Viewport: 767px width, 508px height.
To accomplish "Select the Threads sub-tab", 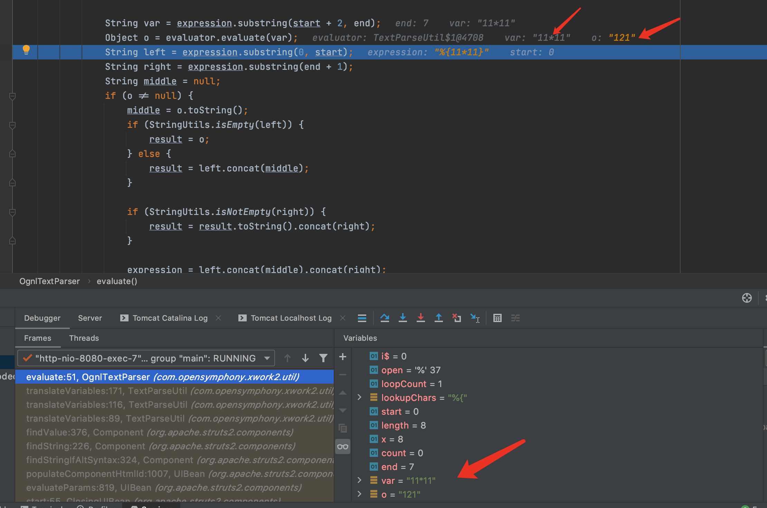I will pos(84,338).
